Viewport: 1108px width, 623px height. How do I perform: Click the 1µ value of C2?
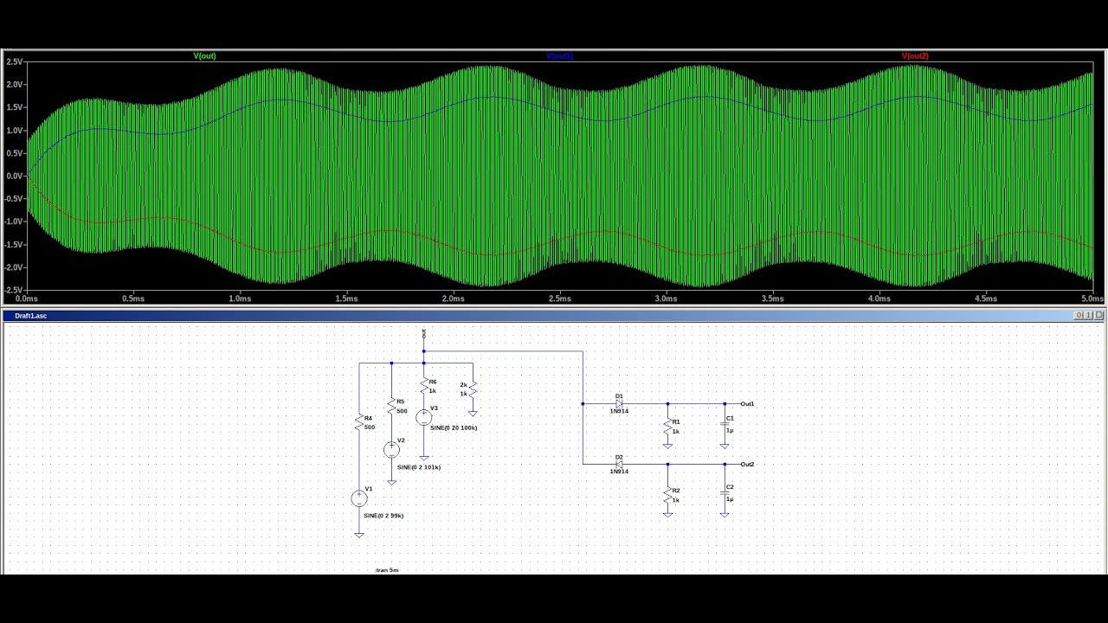click(x=730, y=499)
